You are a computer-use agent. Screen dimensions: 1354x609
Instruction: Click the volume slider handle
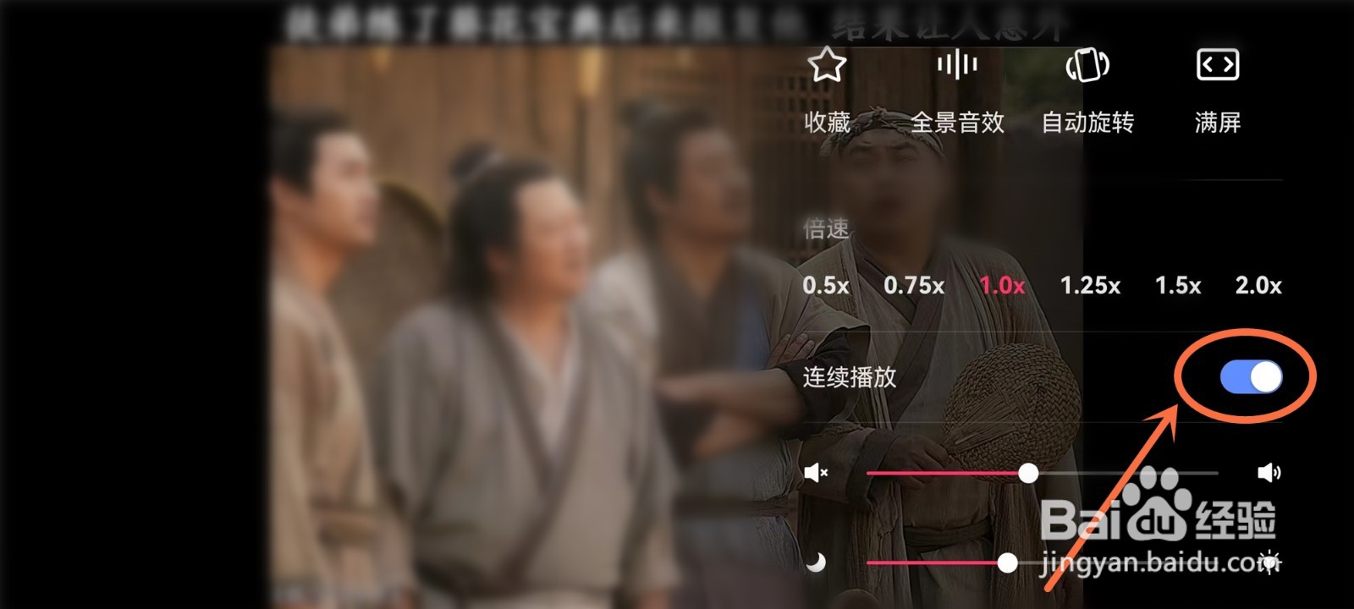coord(1028,473)
